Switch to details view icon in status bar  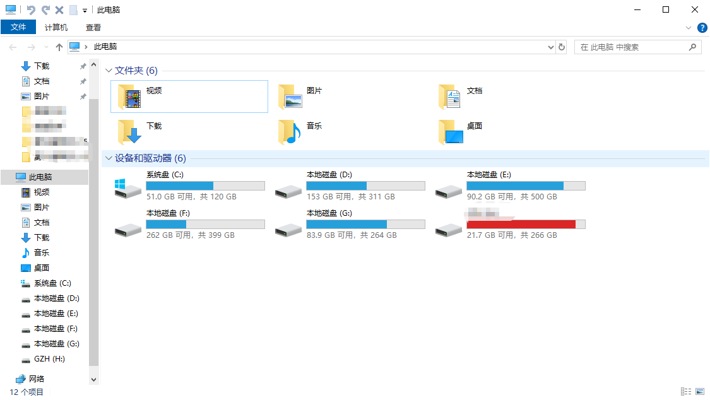pyautogui.click(x=686, y=391)
